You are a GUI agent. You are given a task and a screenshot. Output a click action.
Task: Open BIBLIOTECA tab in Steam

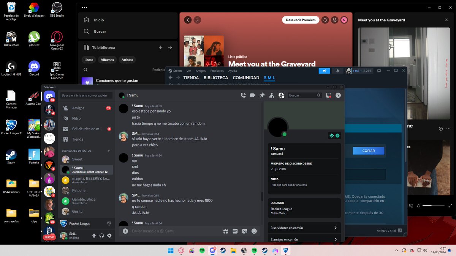pos(216,78)
